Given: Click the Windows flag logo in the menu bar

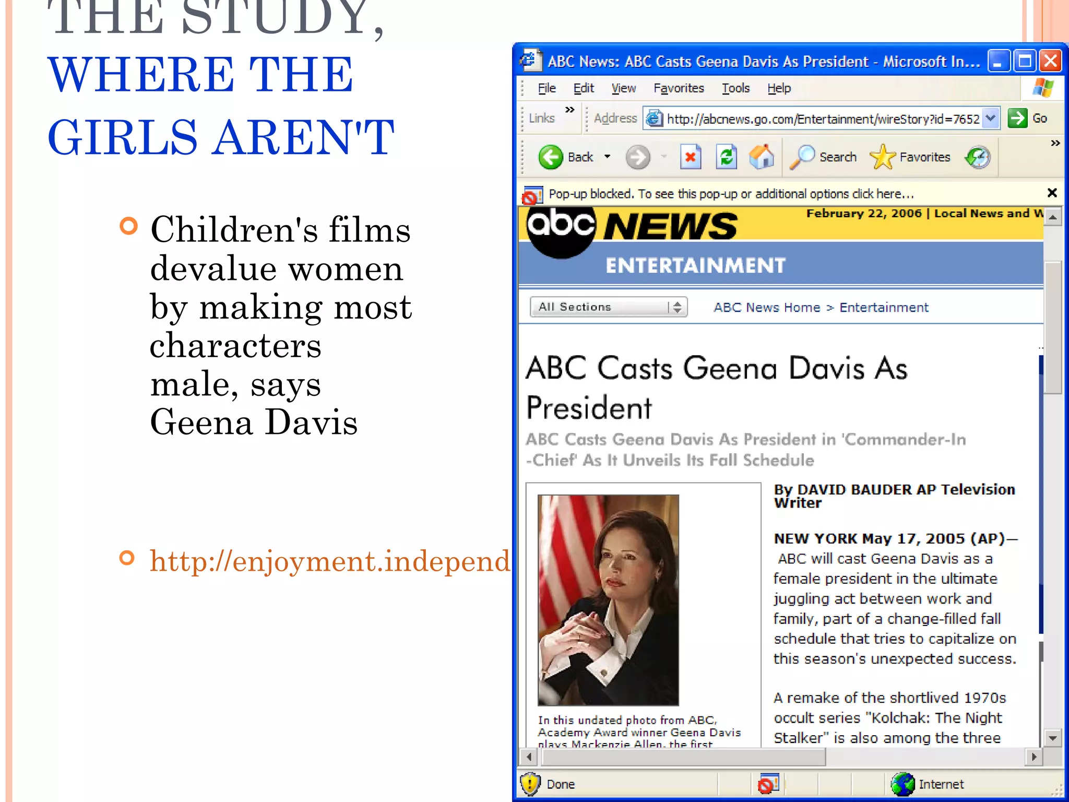Looking at the screenshot, I should [x=1043, y=88].
